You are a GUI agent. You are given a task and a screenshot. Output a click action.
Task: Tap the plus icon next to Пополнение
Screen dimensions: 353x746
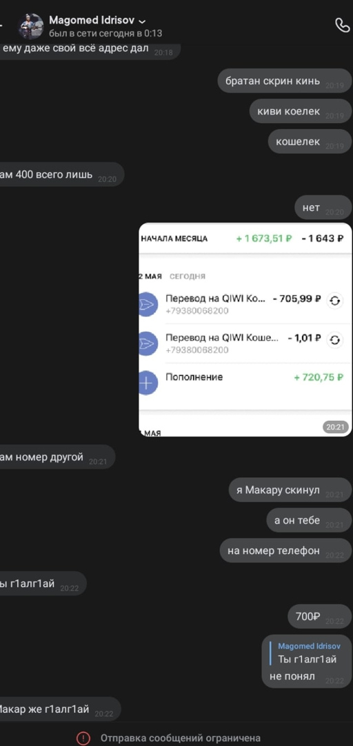pyautogui.click(x=148, y=383)
